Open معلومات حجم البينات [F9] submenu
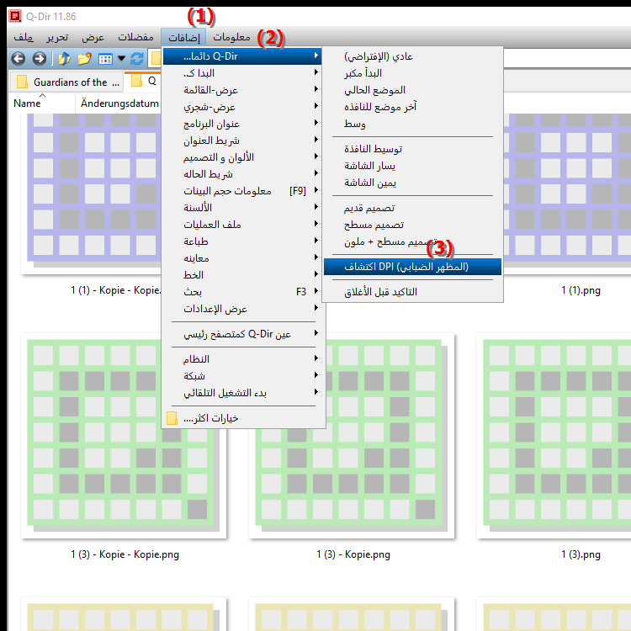Image resolution: width=631 pixels, height=631 pixels. pyautogui.click(x=242, y=191)
